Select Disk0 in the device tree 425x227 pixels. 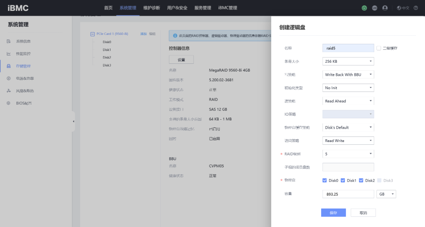point(107,42)
